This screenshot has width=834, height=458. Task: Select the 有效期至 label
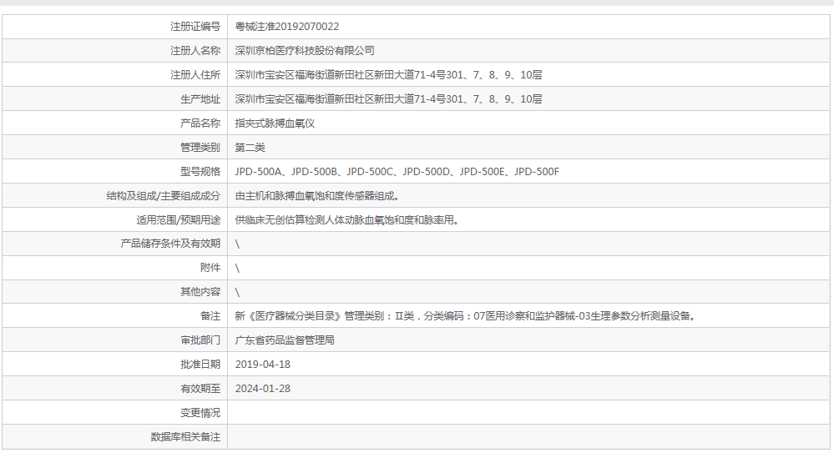[200, 389]
